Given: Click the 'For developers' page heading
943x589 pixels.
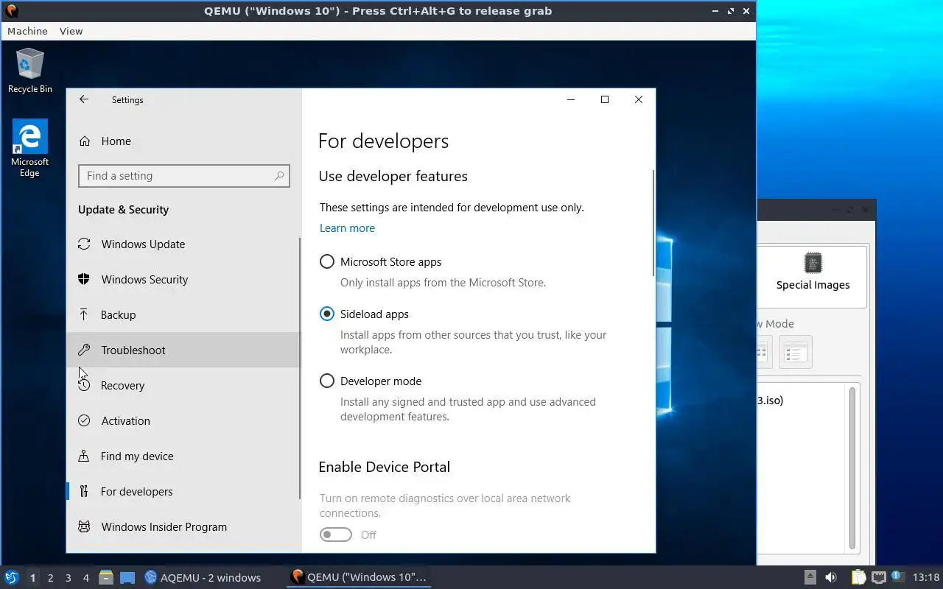Looking at the screenshot, I should 383,141.
